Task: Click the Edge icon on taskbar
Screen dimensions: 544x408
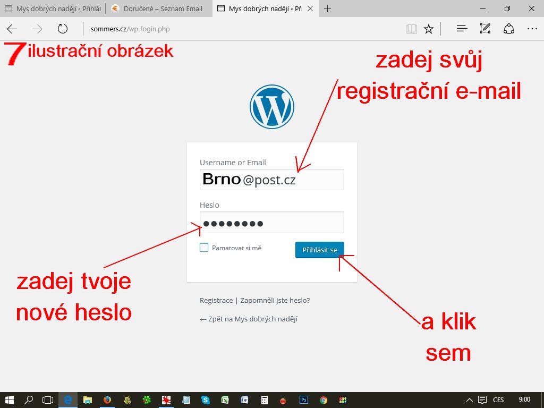Action: pos(68,400)
